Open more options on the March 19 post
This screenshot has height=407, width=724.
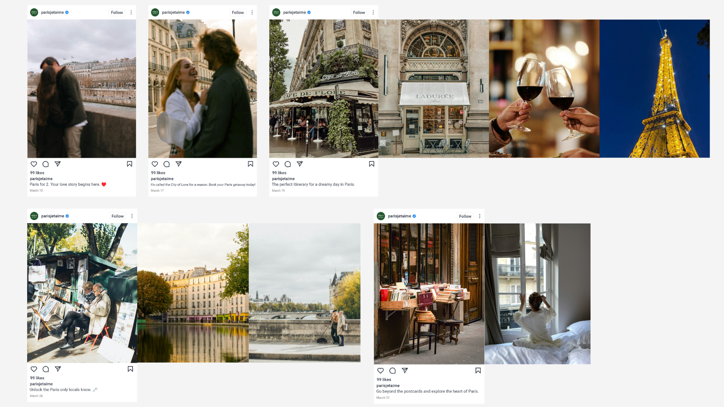(373, 12)
